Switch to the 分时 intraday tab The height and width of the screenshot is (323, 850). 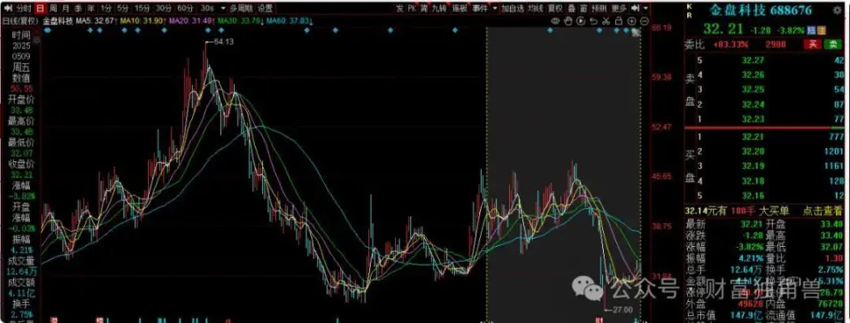point(24,8)
